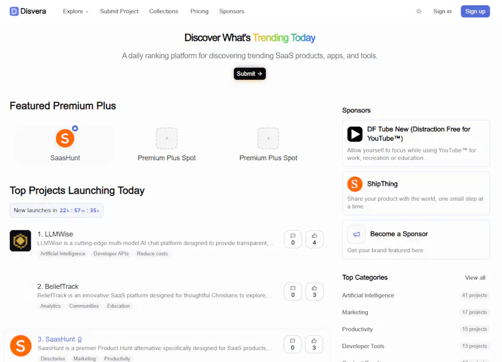Open the featured SaasHunt orange logo
Screen dimensions: 502x362
(65, 138)
